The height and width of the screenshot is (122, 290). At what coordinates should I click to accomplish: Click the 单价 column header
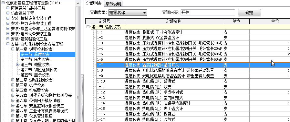[269, 21]
